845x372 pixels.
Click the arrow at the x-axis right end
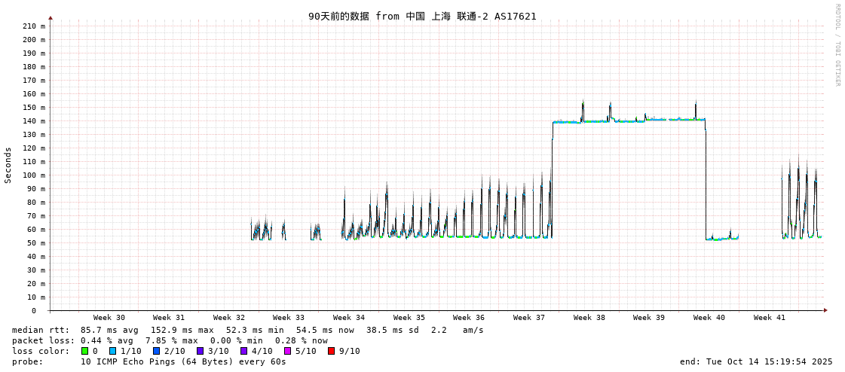(825, 310)
